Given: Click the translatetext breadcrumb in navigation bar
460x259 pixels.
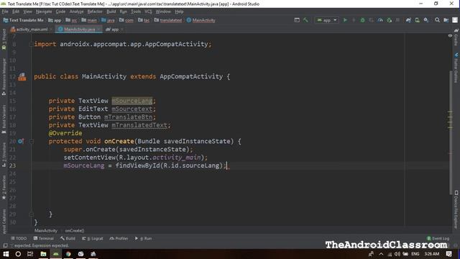Looking at the screenshot, I should (168, 20).
